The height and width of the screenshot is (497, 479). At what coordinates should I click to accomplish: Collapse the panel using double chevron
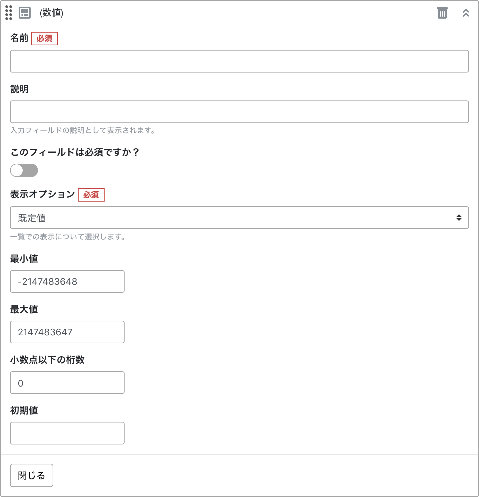click(466, 13)
